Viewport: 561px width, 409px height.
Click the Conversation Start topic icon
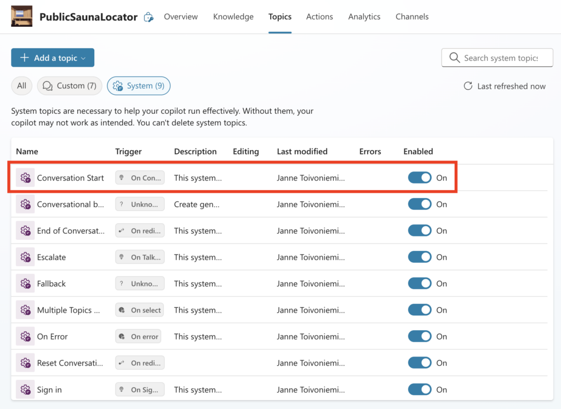25,178
